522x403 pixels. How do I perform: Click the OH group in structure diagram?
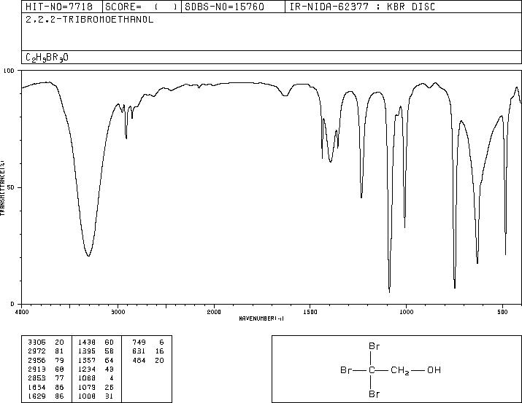point(434,369)
